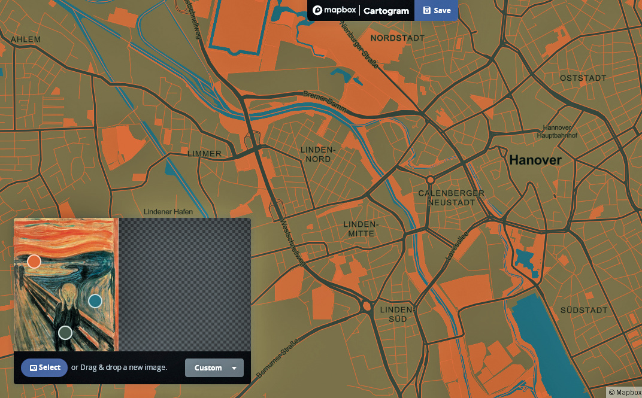Open the Custom style dropdown

(214, 368)
